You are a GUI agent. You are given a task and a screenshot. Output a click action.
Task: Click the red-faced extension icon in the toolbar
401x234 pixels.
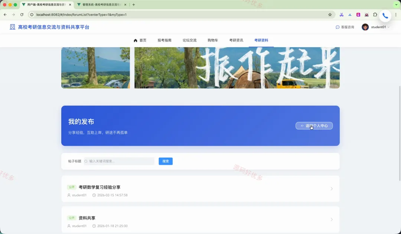click(x=366, y=15)
